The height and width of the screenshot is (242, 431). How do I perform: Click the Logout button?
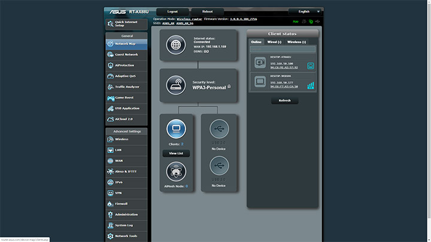[x=172, y=11]
